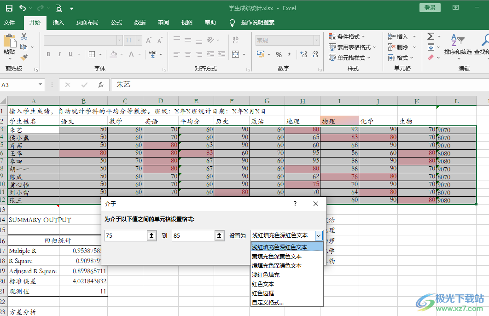Click the Cut scissors icon
This screenshot has height=316, width=489.
point(24,36)
